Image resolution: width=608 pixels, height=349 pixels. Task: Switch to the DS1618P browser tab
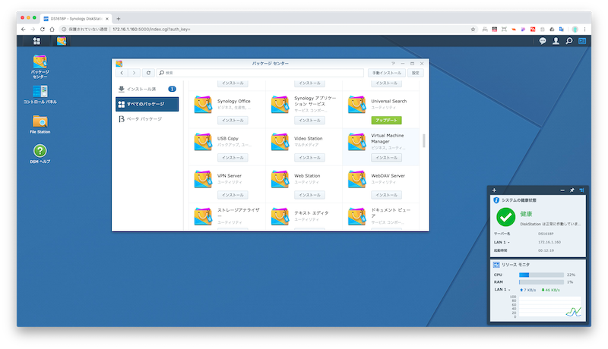pos(75,18)
